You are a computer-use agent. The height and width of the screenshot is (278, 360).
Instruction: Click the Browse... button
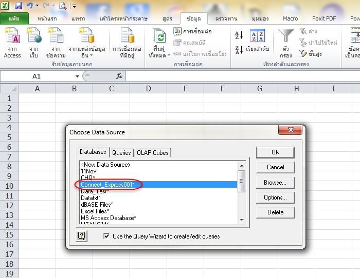(275, 183)
